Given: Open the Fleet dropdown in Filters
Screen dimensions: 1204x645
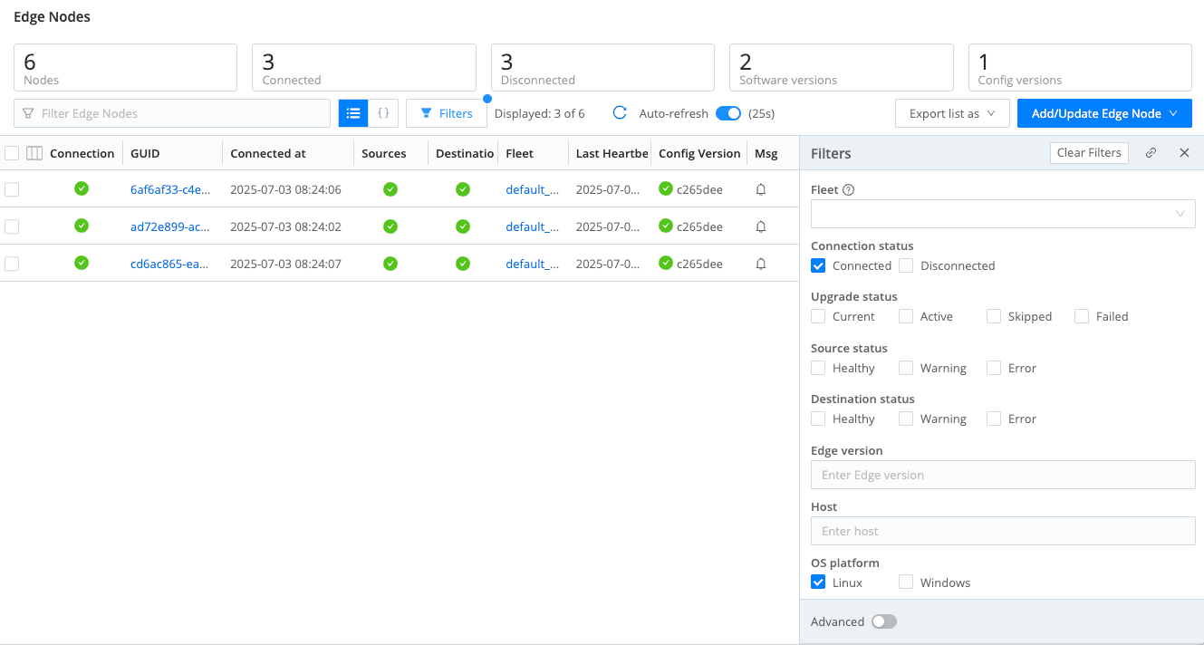Looking at the screenshot, I should pos(1002,214).
